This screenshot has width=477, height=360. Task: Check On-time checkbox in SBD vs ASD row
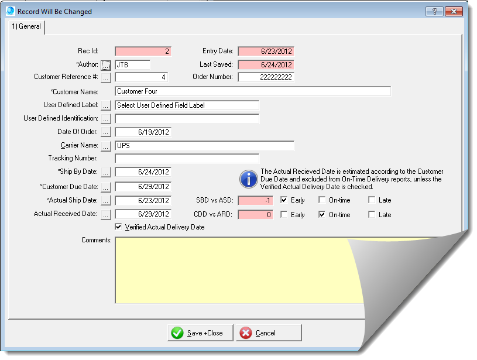tap(322, 200)
